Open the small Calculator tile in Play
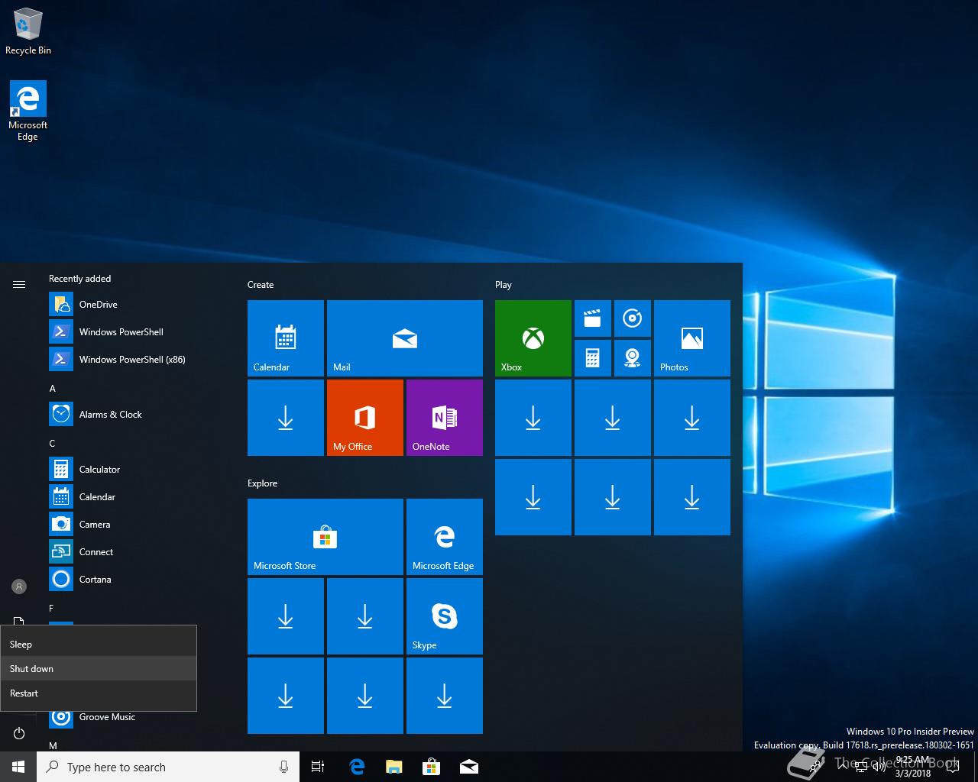This screenshot has width=978, height=782. (593, 358)
